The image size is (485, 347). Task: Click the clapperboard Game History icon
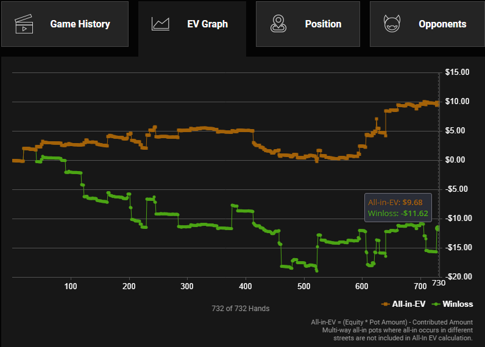pos(24,24)
